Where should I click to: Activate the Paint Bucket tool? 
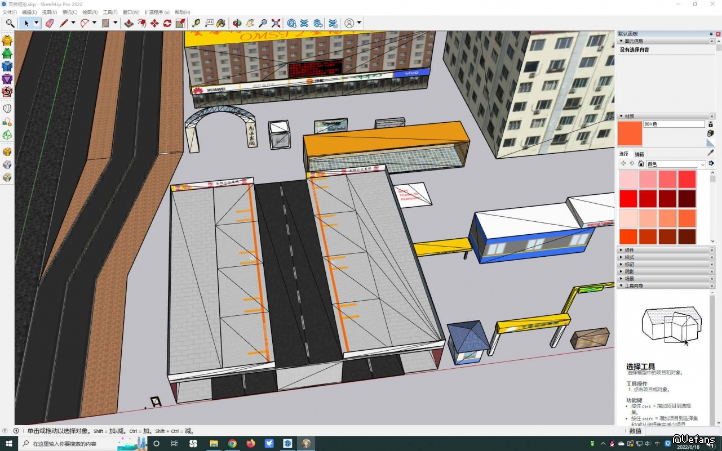click(x=221, y=23)
